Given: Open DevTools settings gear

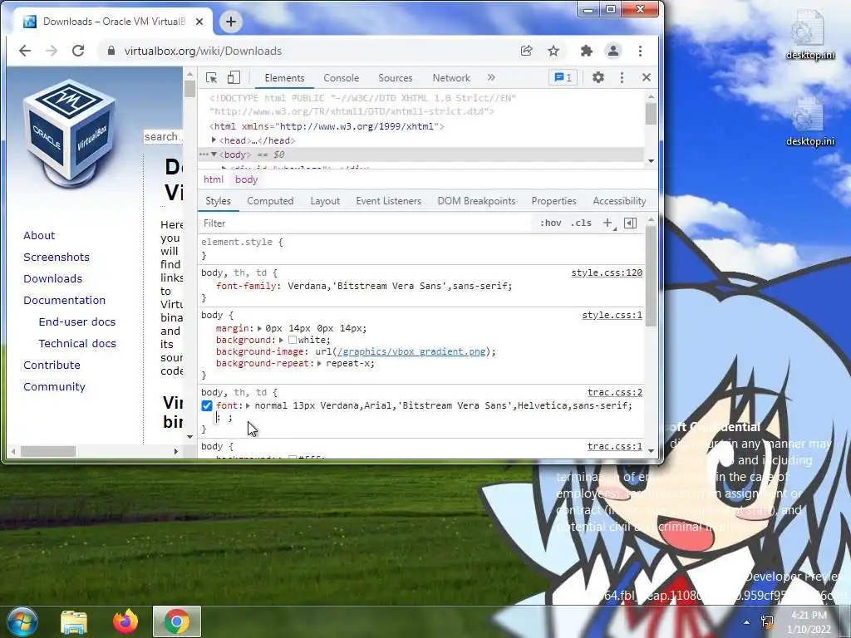Looking at the screenshot, I should pyautogui.click(x=598, y=77).
